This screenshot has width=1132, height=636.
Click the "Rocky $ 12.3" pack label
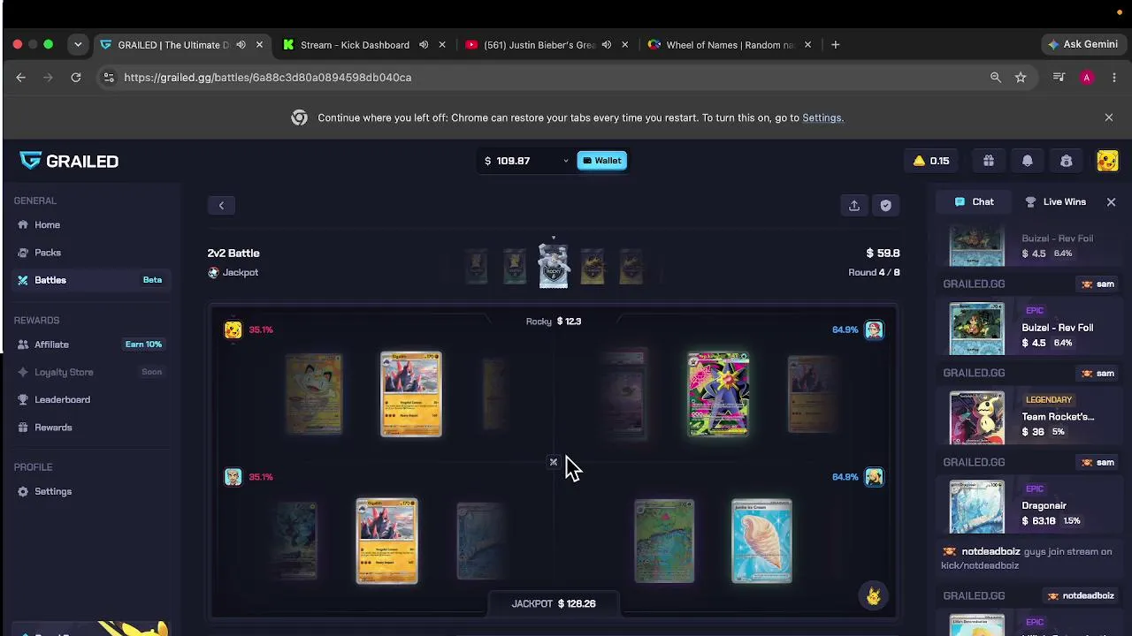pyautogui.click(x=554, y=322)
